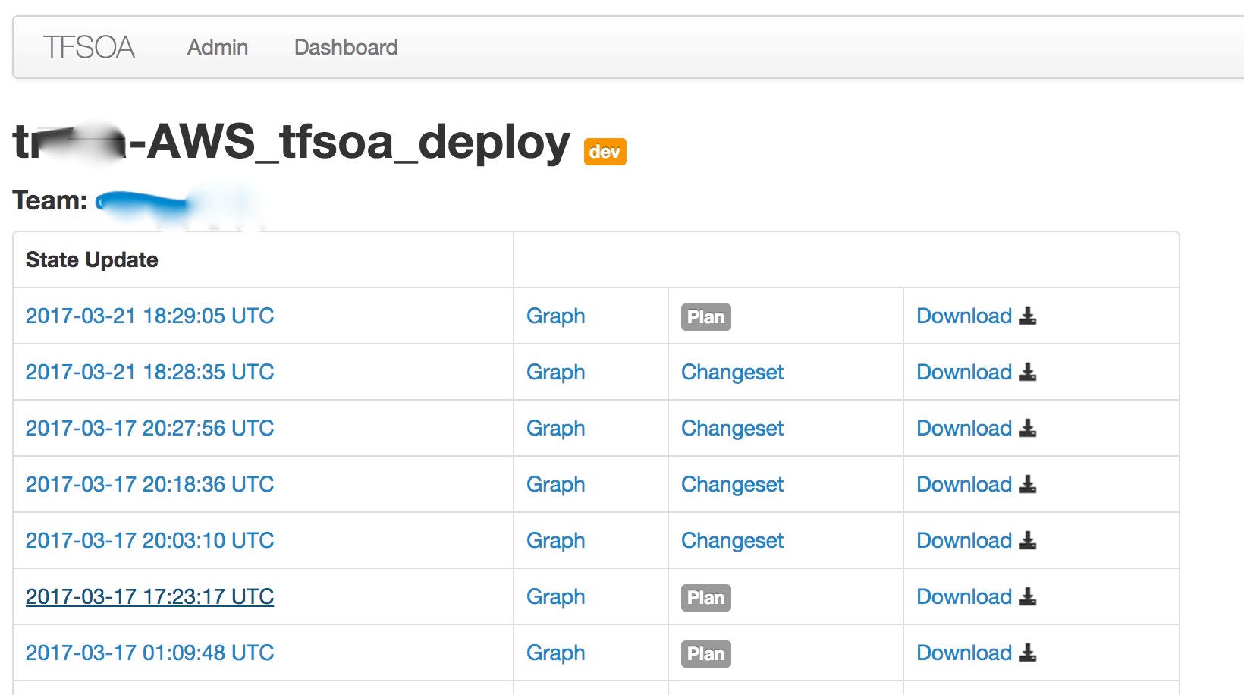
Task: Open Changeset for 2017-03-17 20:18:36 row
Action: coord(733,485)
